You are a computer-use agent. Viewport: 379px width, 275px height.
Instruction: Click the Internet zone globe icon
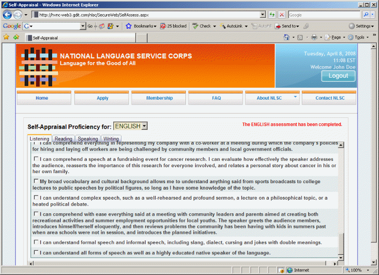(290, 270)
